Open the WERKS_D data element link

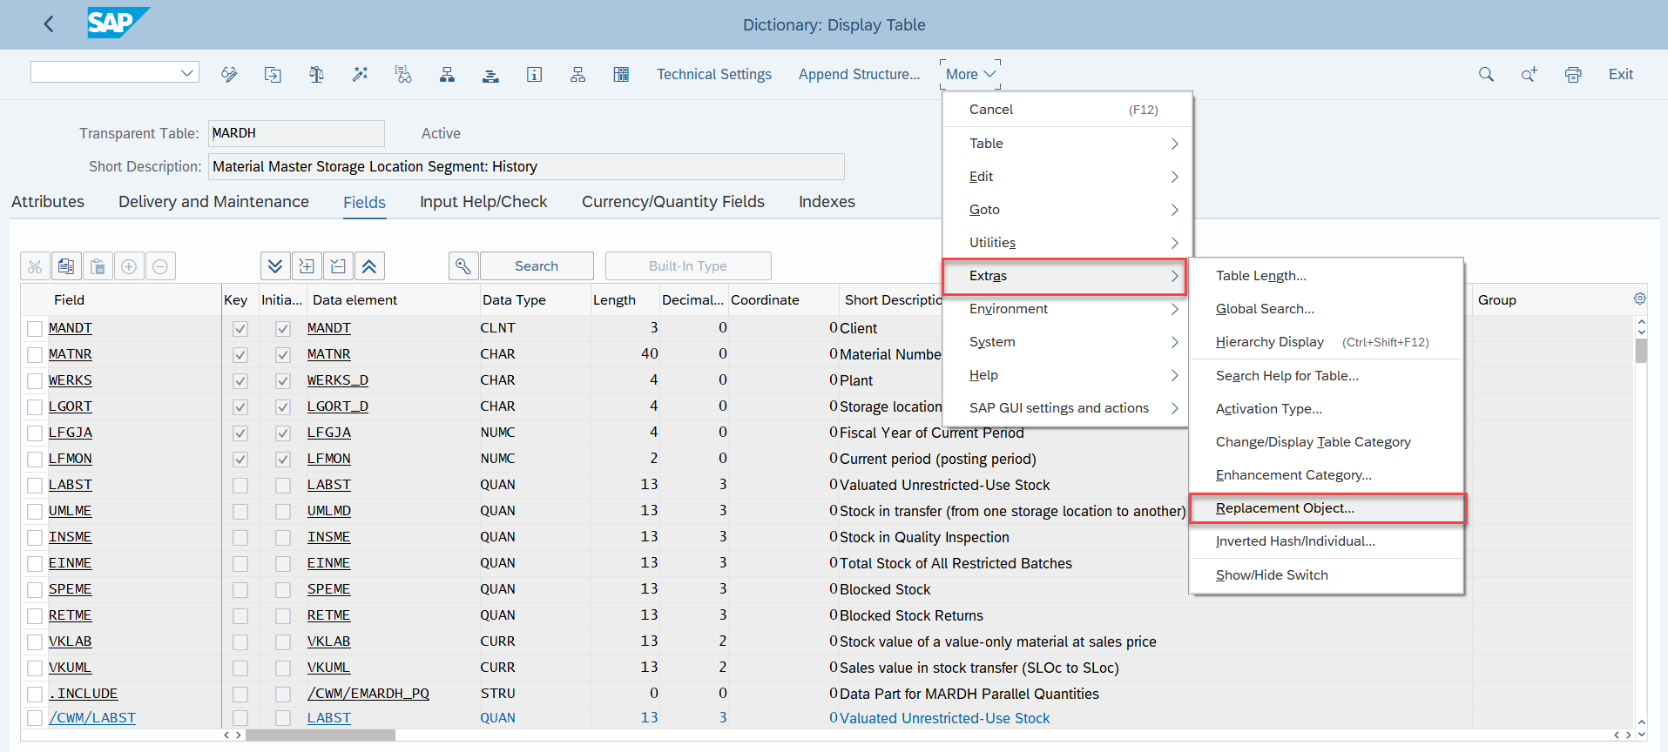pos(338,380)
